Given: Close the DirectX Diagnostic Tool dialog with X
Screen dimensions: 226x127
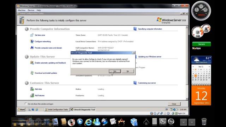Looking at the screenshot, I should click(x=133, y=53).
